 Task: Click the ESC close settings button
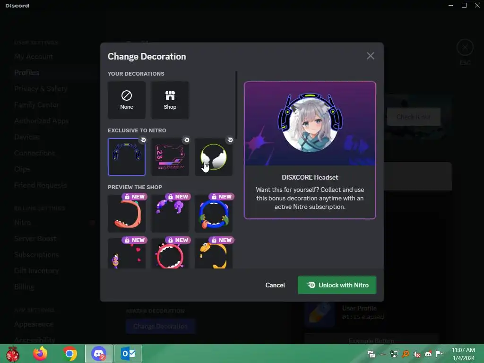coord(465,48)
